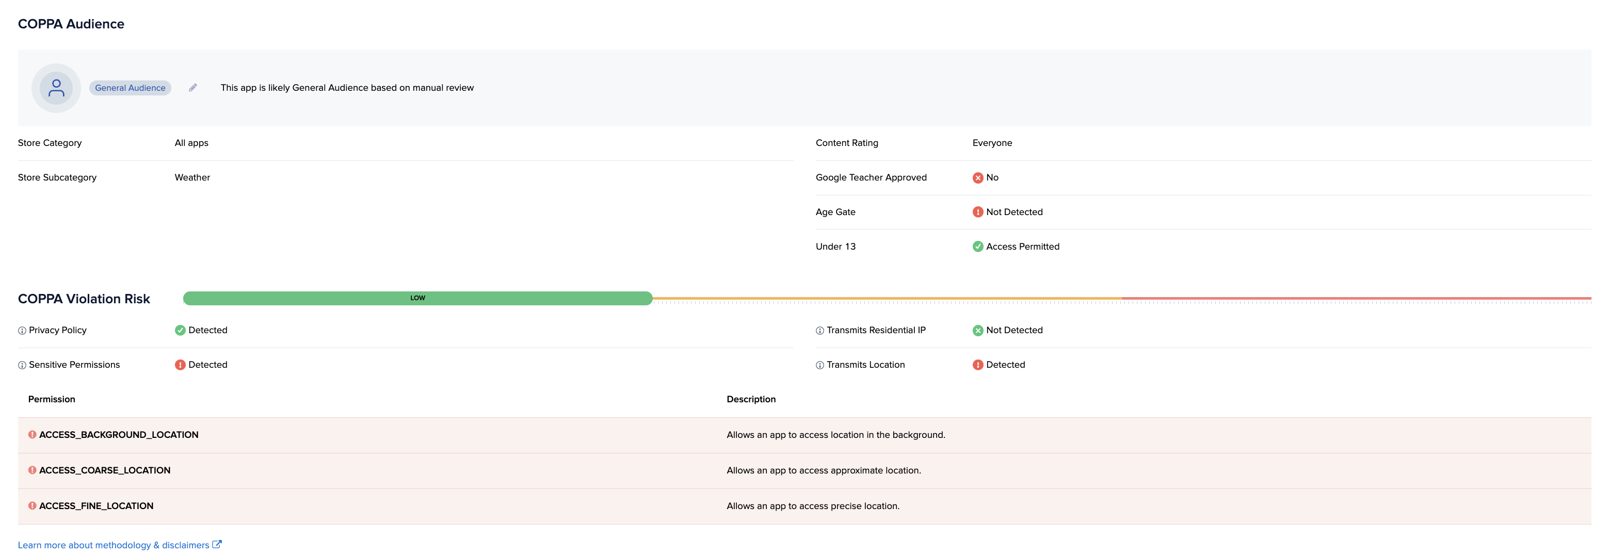Click the COPPA Violation Risk heading
This screenshot has height=556, width=1609.
tap(84, 299)
